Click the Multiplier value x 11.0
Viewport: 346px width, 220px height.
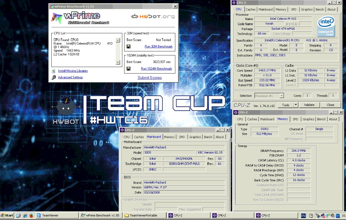click(267, 75)
